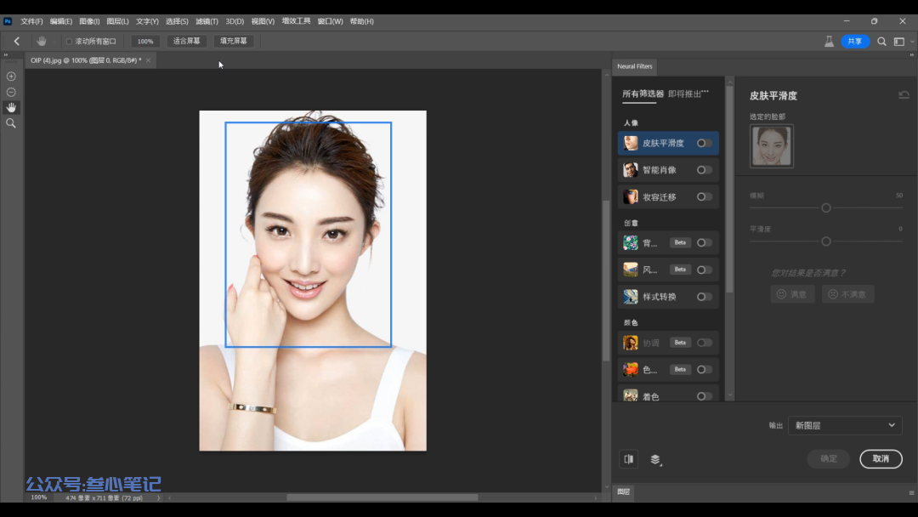This screenshot has width=918, height=517.
Task: Click the 平滑度 slider handle
Action: (x=826, y=241)
